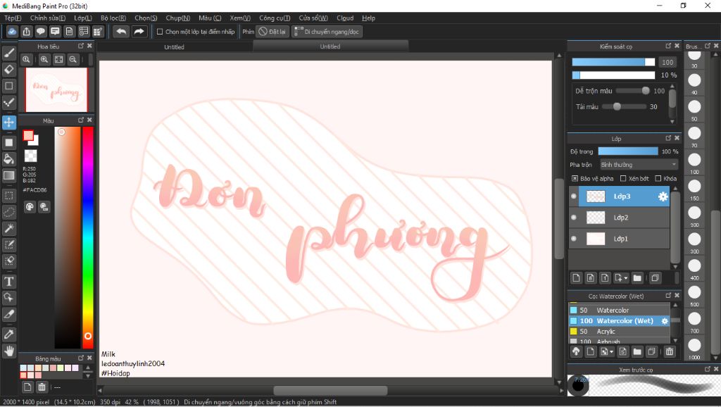Click the 'Đặt lại' reset button

(272, 32)
